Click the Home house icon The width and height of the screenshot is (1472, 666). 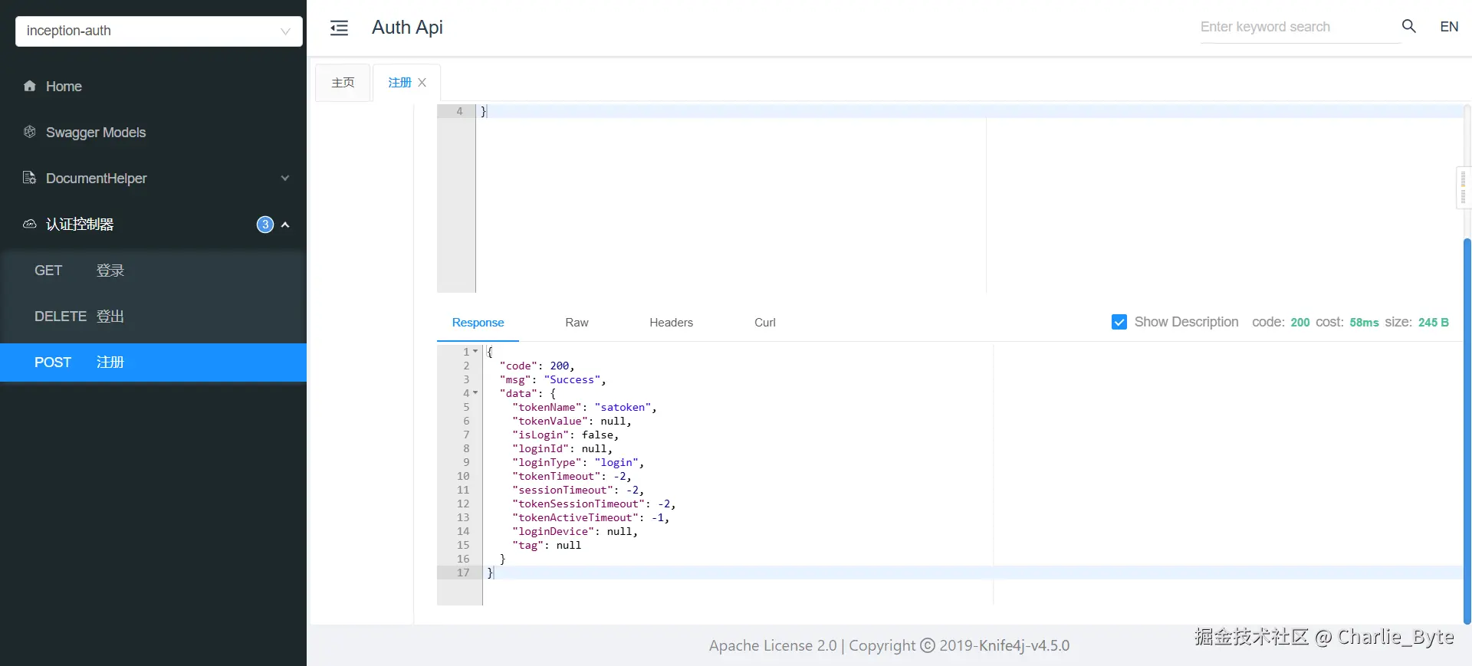point(30,86)
